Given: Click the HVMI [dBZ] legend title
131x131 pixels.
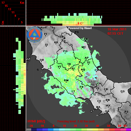Looking at the screenshot, I should point(36,121).
